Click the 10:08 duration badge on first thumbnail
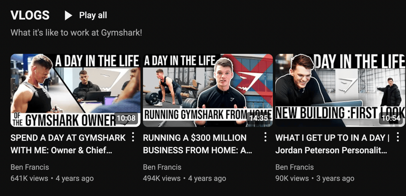The height and width of the screenshot is (196, 406). tap(126, 118)
